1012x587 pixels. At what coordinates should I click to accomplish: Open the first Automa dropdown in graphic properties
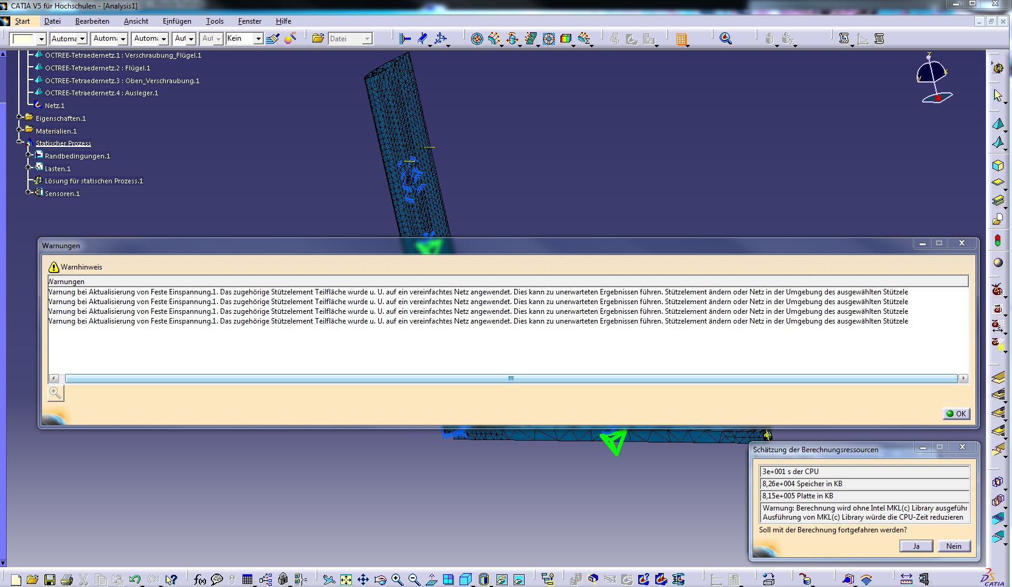(x=82, y=39)
